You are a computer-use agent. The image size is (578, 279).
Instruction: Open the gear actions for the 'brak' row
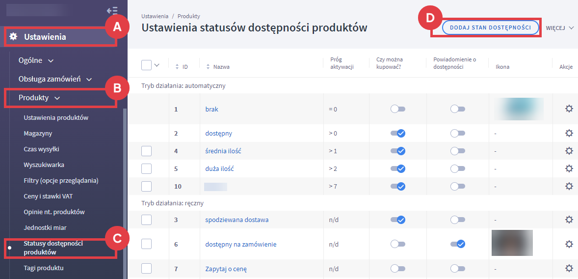click(x=569, y=109)
